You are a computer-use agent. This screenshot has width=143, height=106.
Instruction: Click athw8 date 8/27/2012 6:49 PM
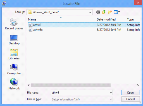pos(109,25)
